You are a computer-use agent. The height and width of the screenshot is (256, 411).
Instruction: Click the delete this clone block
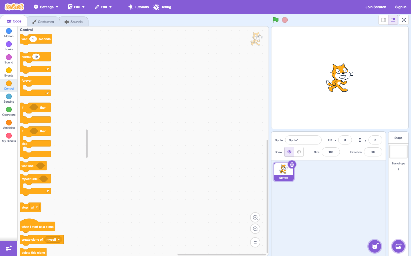tap(33, 252)
